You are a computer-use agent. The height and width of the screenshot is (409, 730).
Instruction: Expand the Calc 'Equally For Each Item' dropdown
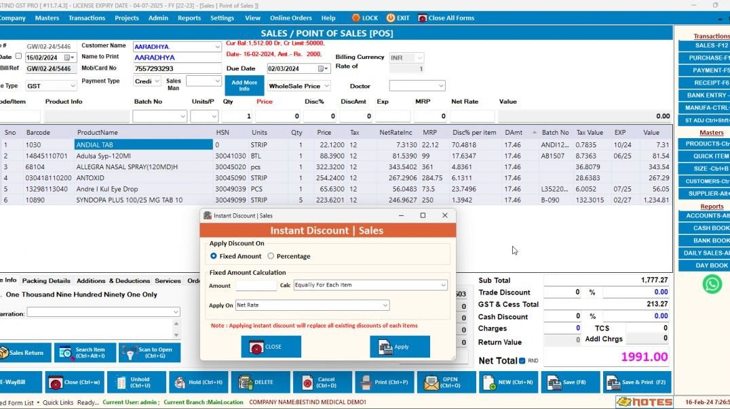coord(443,285)
